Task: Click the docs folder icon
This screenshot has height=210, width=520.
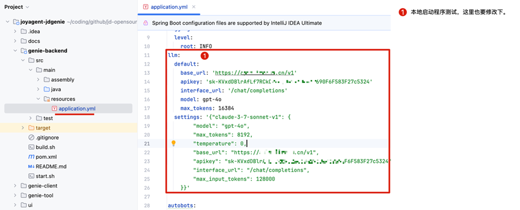Action: [x=23, y=41]
